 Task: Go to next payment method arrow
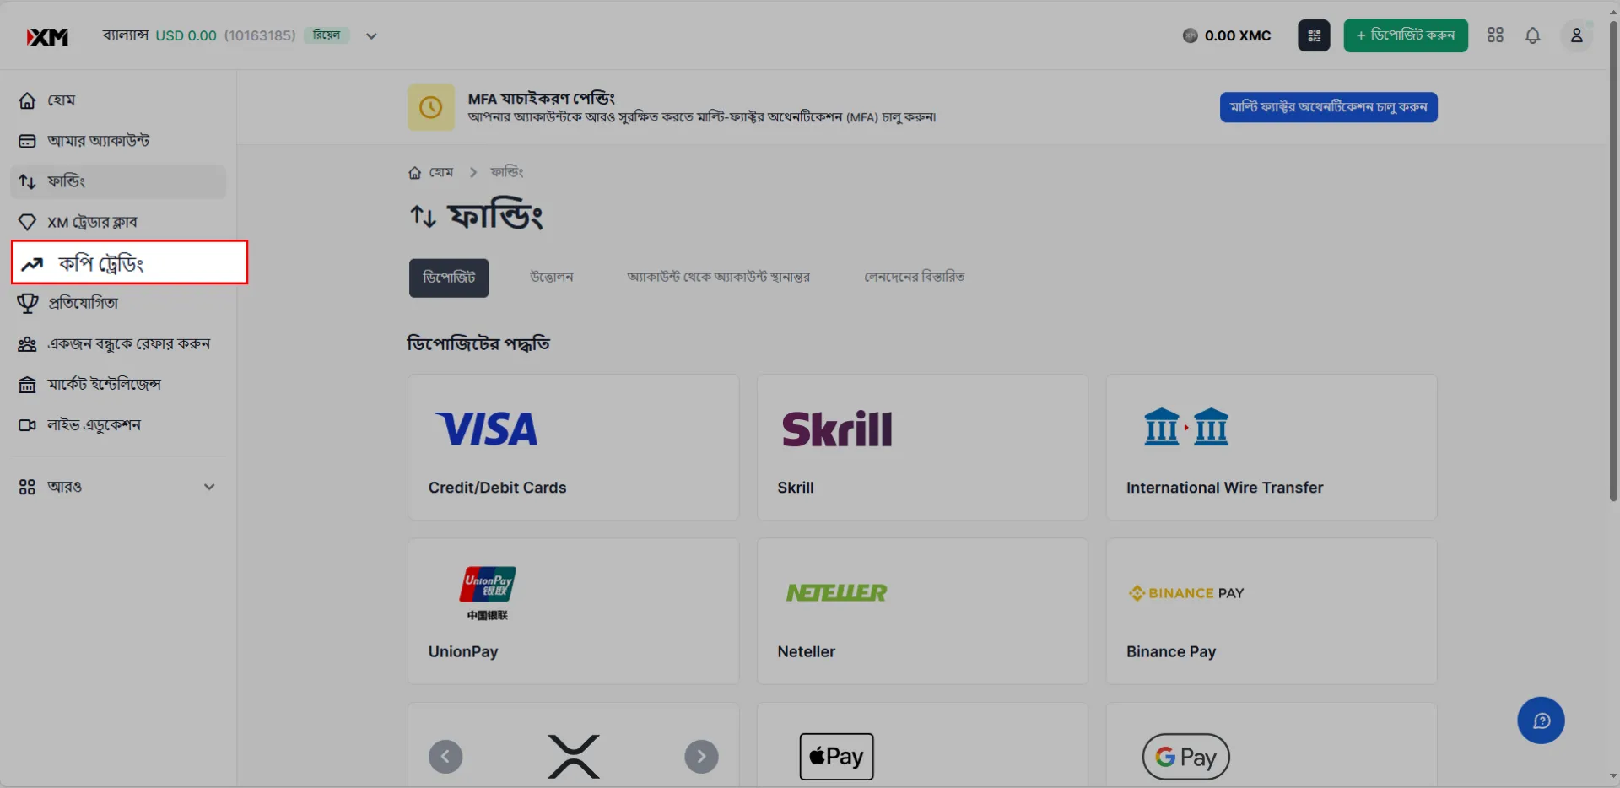tap(701, 757)
